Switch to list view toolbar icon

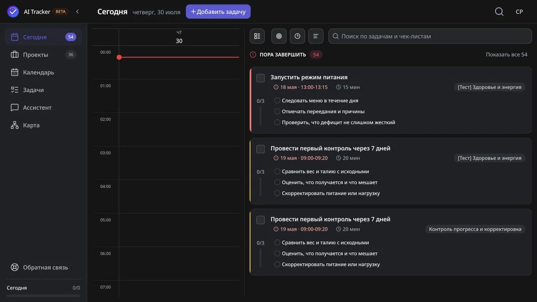click(x=257, y=36)
